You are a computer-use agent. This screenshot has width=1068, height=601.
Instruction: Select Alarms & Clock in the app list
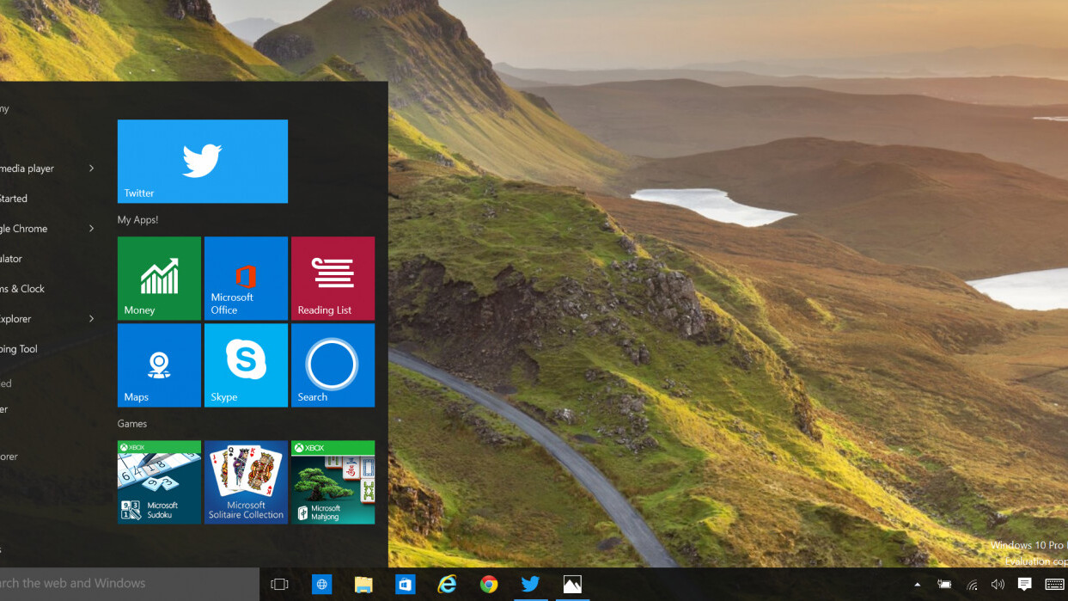24,289
